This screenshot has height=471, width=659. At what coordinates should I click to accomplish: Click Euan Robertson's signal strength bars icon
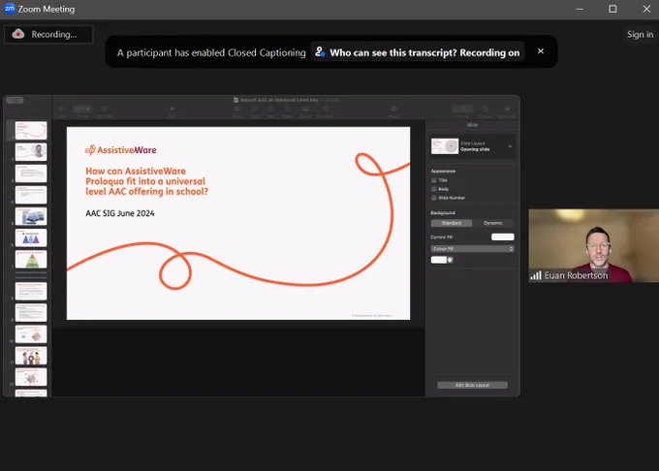[535, 275]
